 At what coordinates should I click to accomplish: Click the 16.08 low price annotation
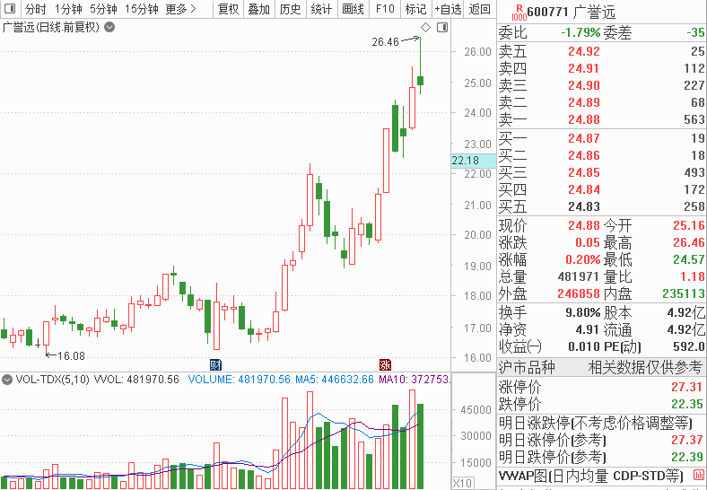pyautogui.click(x=71, y=356)
